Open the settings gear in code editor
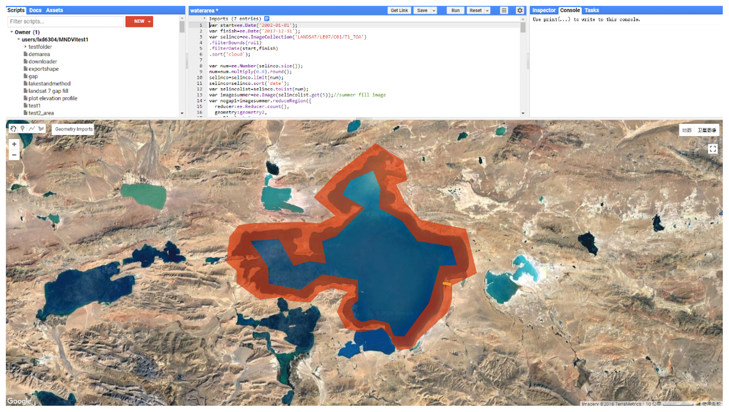This screenshot has height=412, width=729. point(520,11)
